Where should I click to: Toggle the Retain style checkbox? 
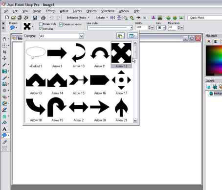(41, 24)
